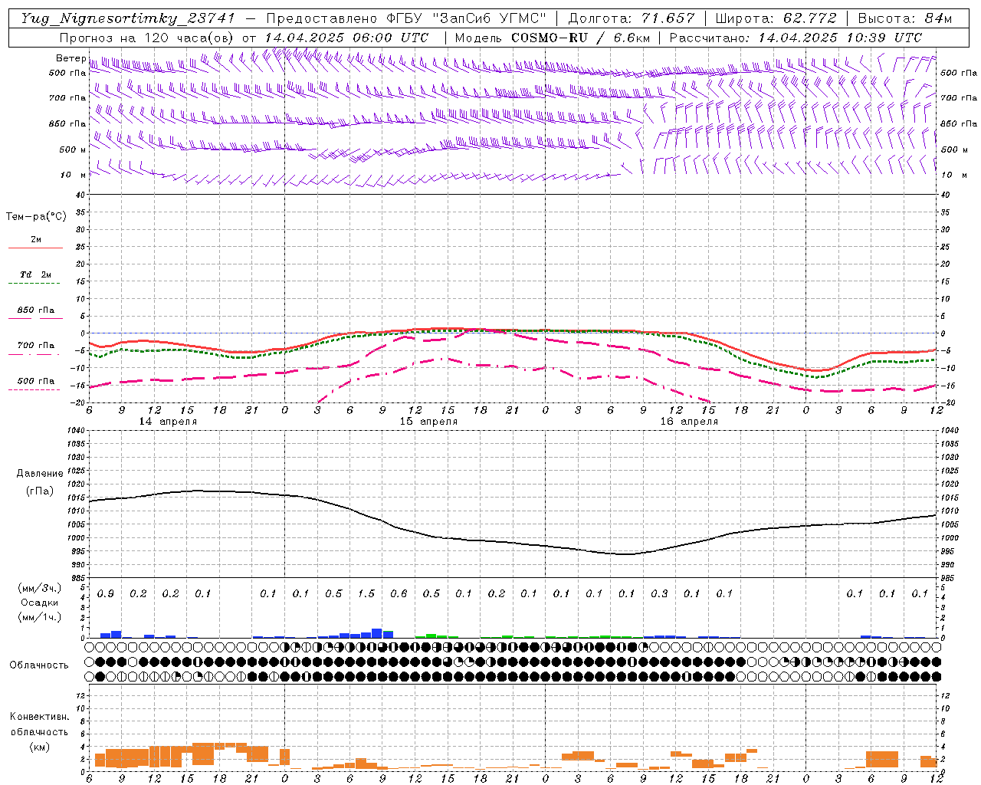The height and width of the screenshot is (785, 981).
Task: Select the provider text ФГБУ "ЗапСиб УГМС"
Action: click(465, 18)
